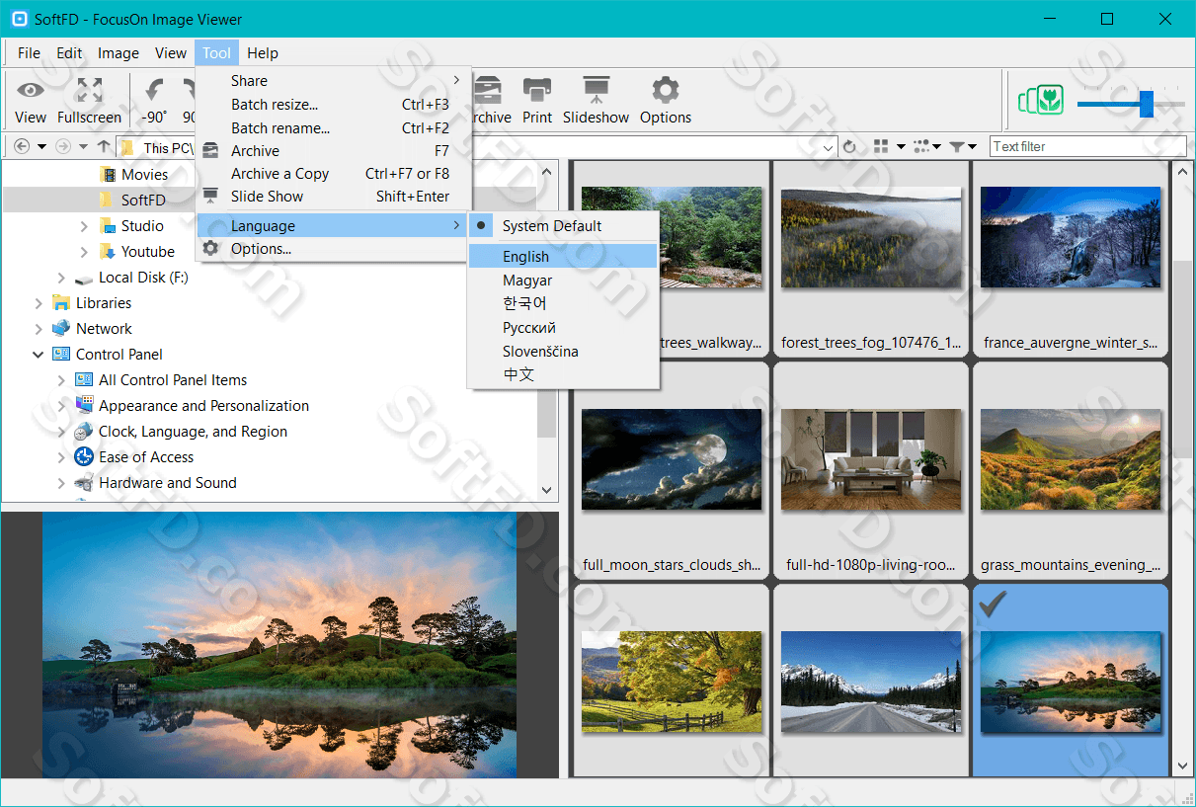
Task: Select the forest_trees_fog thumbnail
Action: [871, 259]
